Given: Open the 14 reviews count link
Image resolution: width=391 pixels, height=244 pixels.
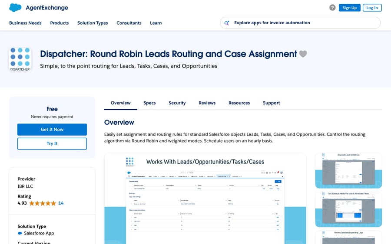Looking at the screenshot, I should click(x=61, y=203).
